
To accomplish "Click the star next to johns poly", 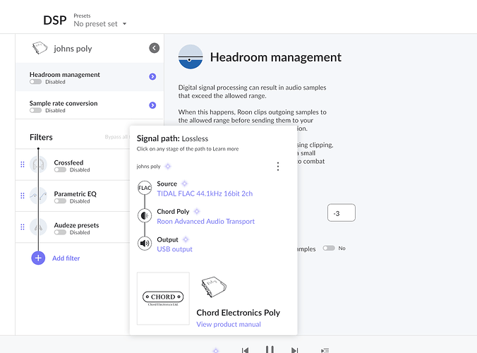I will pos(168,166).
